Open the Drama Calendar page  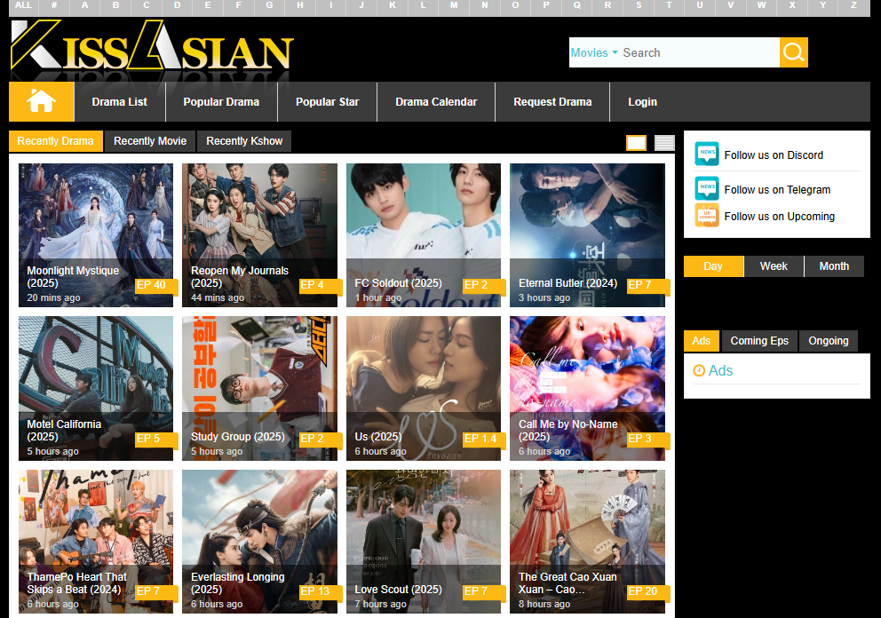(436, 102)
